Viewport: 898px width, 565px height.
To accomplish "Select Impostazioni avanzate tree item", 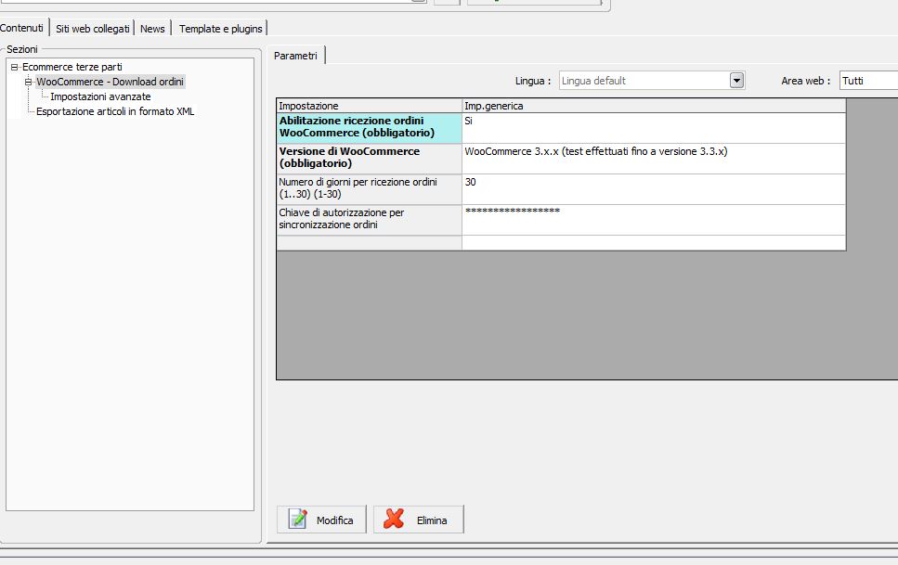I will 101,96.
